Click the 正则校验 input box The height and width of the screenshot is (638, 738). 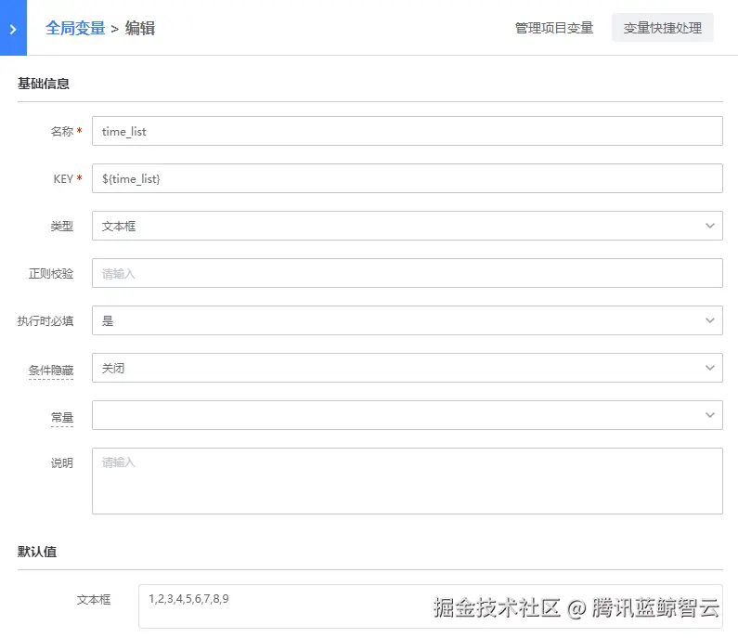point(408,273)
